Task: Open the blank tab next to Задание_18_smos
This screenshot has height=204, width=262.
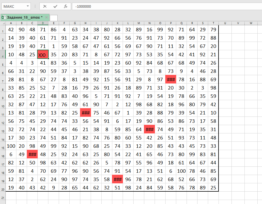Action: [x=54, y=18]
